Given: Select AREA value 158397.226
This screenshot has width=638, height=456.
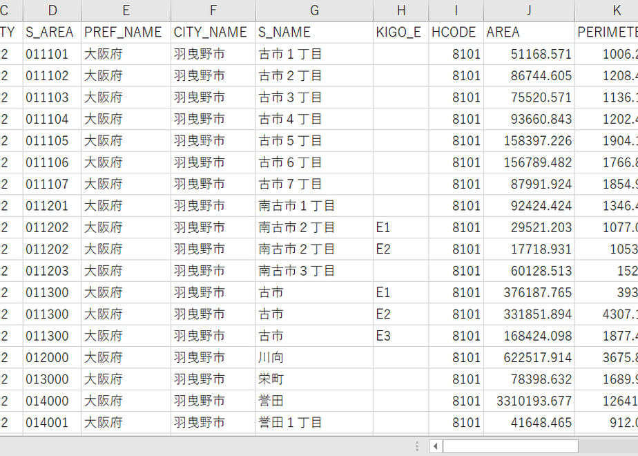Looking at the screenshot, I should point(529,140).
